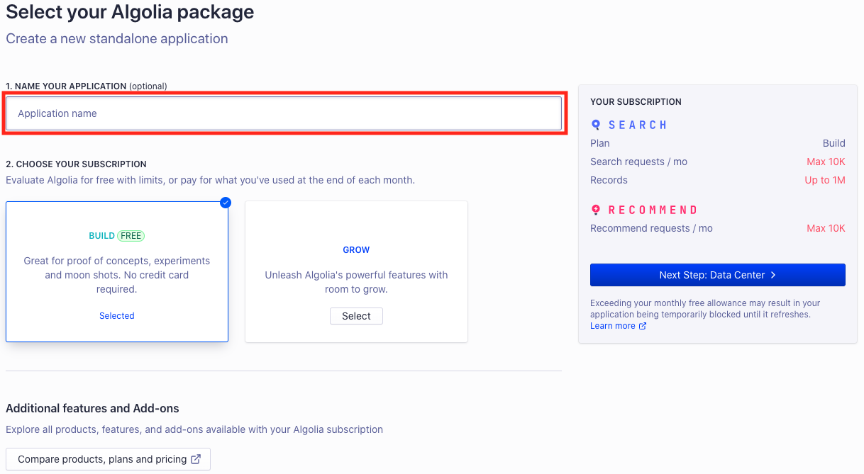Screen dimensions: 864x474
Task: Click Next Step: Data Center button
Action: click(718, 275)
